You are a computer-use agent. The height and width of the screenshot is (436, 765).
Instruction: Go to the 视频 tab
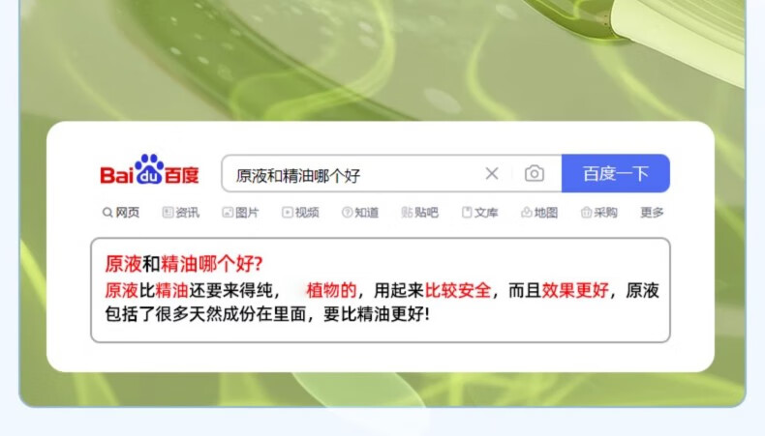[300, 213]
